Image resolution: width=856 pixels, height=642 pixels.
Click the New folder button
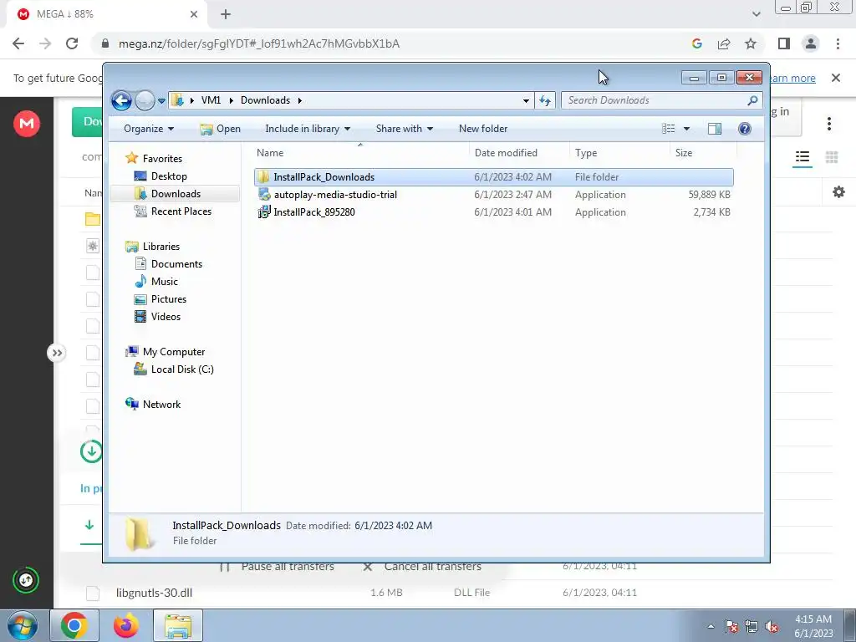483,129
